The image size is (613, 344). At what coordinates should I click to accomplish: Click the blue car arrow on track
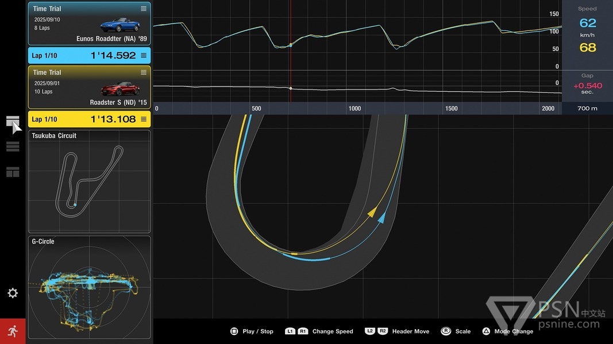(382, 218)
